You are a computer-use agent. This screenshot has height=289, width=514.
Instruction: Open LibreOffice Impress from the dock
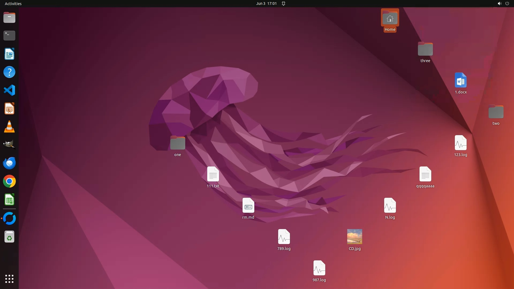pyautogui.click(x=9, y=109)
